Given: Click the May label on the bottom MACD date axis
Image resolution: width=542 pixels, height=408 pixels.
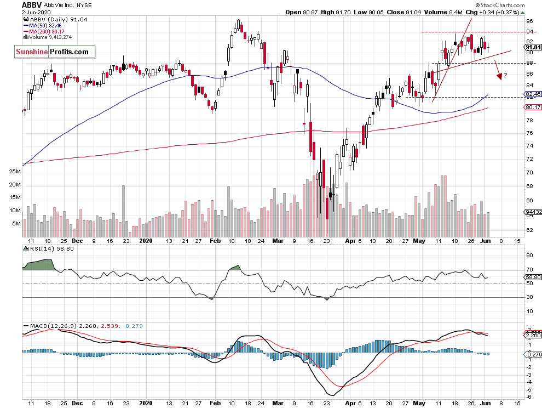Looking at the screenshot, I should (419, 403).
